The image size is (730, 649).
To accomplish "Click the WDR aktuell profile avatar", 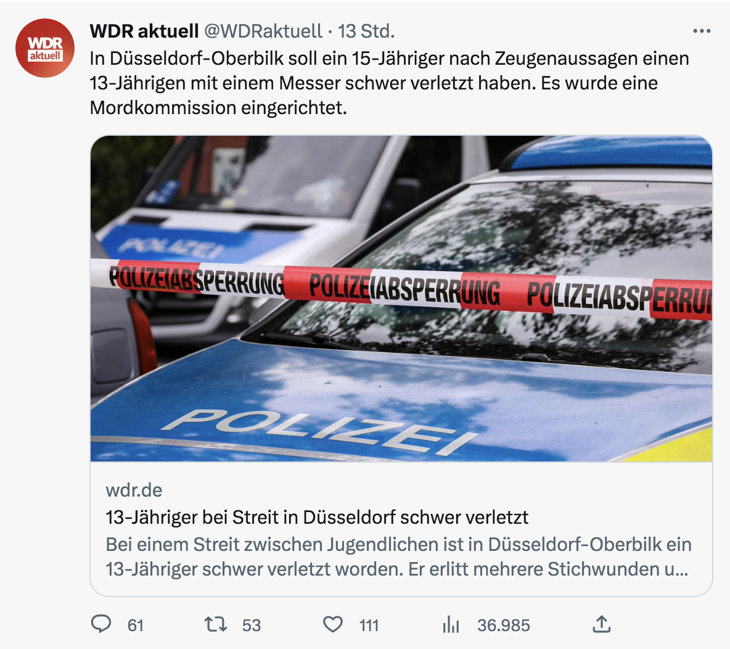I will click(x=45, y=48).
